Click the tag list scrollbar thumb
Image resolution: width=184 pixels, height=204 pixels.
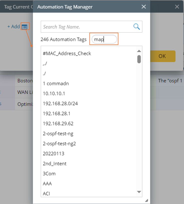pyautogui.click(x=139, y=59)
